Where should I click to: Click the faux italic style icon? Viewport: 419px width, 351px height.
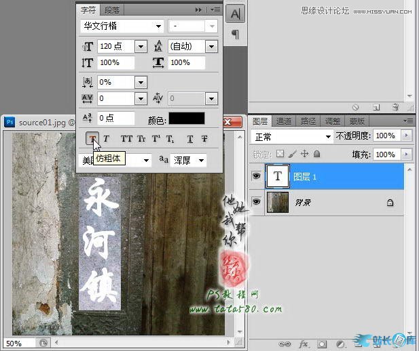pos(107,138)
